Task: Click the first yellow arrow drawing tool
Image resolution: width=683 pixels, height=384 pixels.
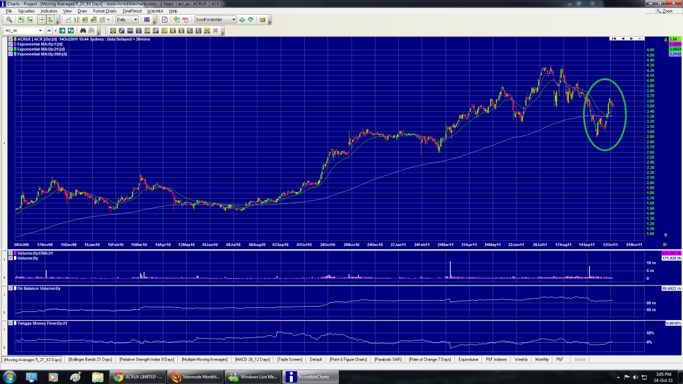Action: [x=113, y=31]
